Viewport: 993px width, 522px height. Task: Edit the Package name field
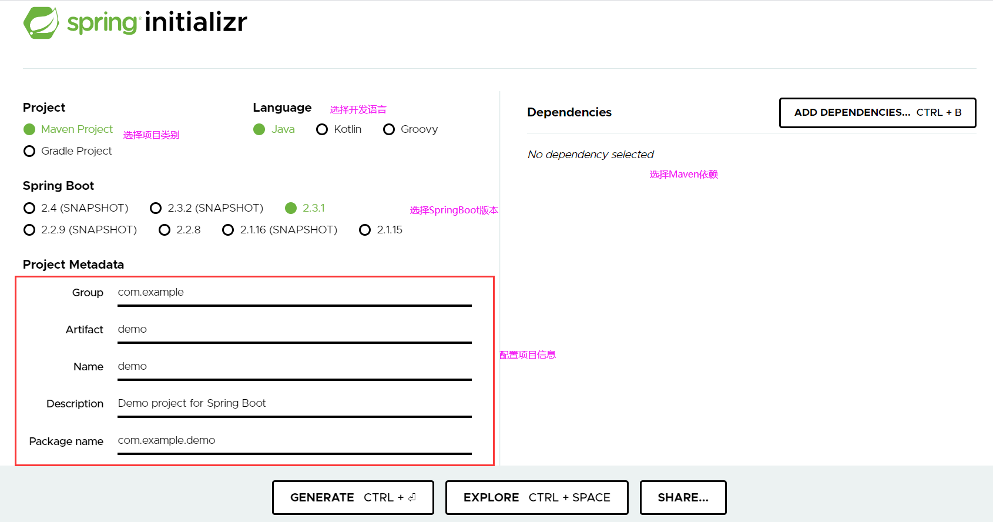pos(294,441)
